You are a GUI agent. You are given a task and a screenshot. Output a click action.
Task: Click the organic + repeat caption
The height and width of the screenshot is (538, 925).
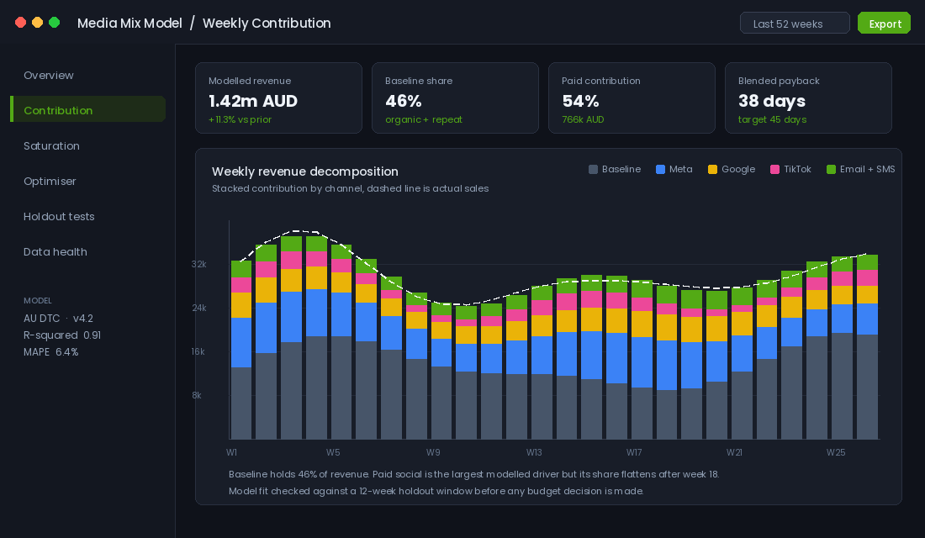coord(424,119)
